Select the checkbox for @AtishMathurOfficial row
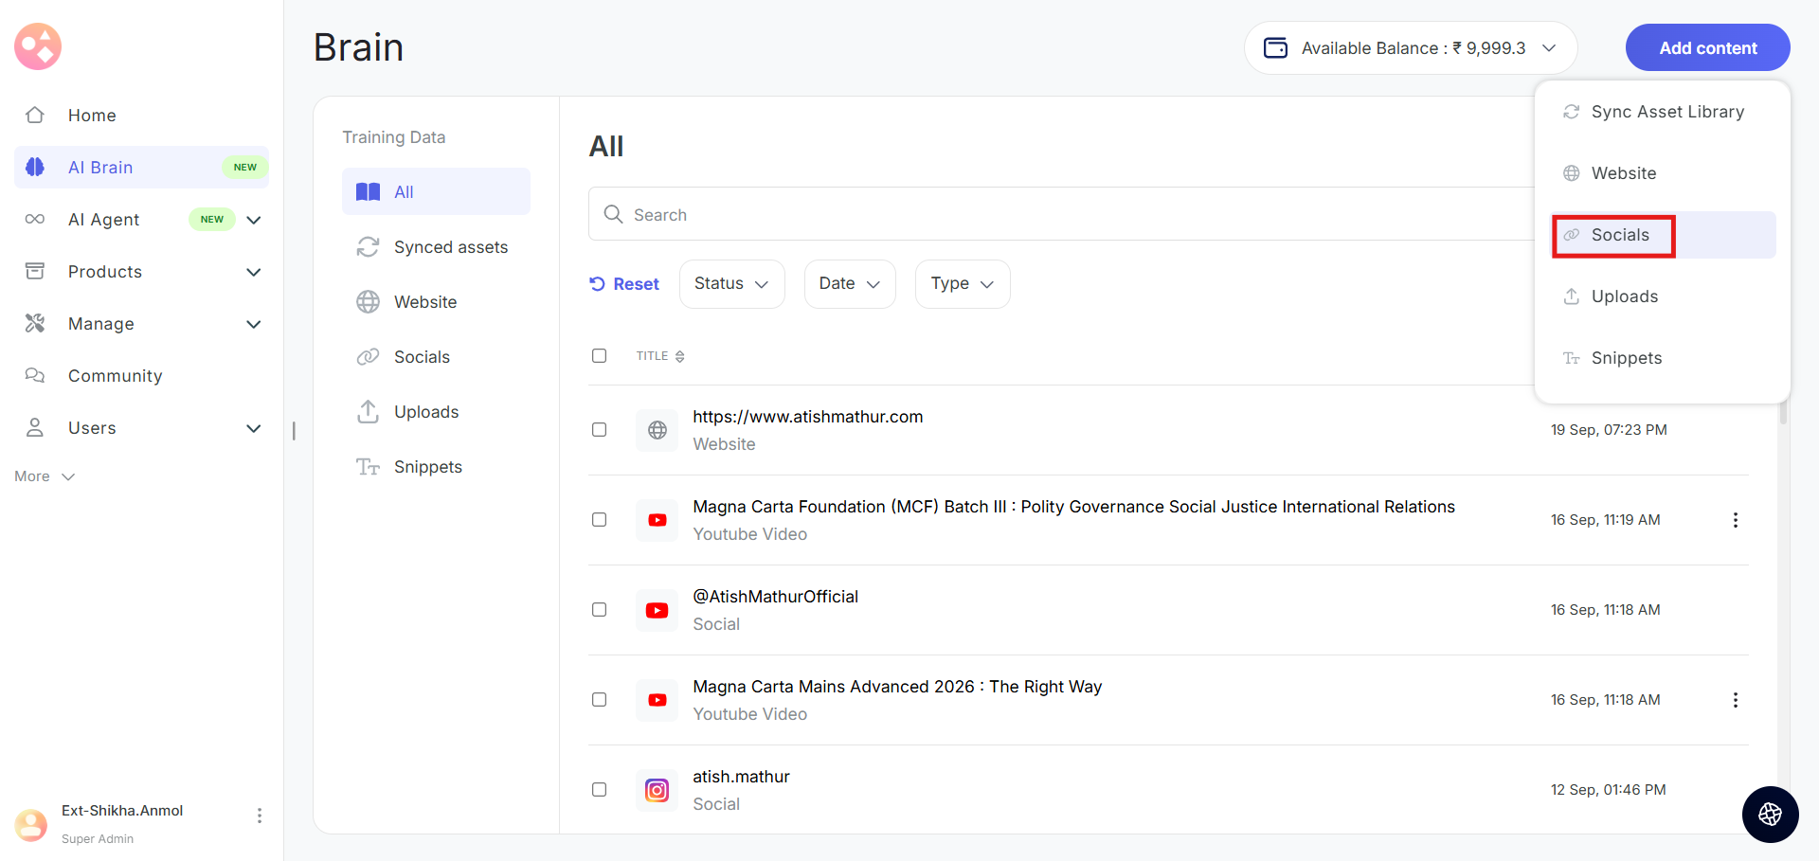Image resolution: width=1819 pixels, height=861 pixels. pos(599,610)
